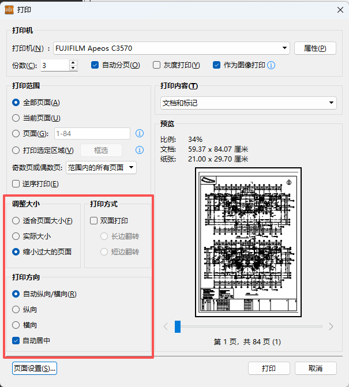Click the info icon beside 作为图像打印

271,65
